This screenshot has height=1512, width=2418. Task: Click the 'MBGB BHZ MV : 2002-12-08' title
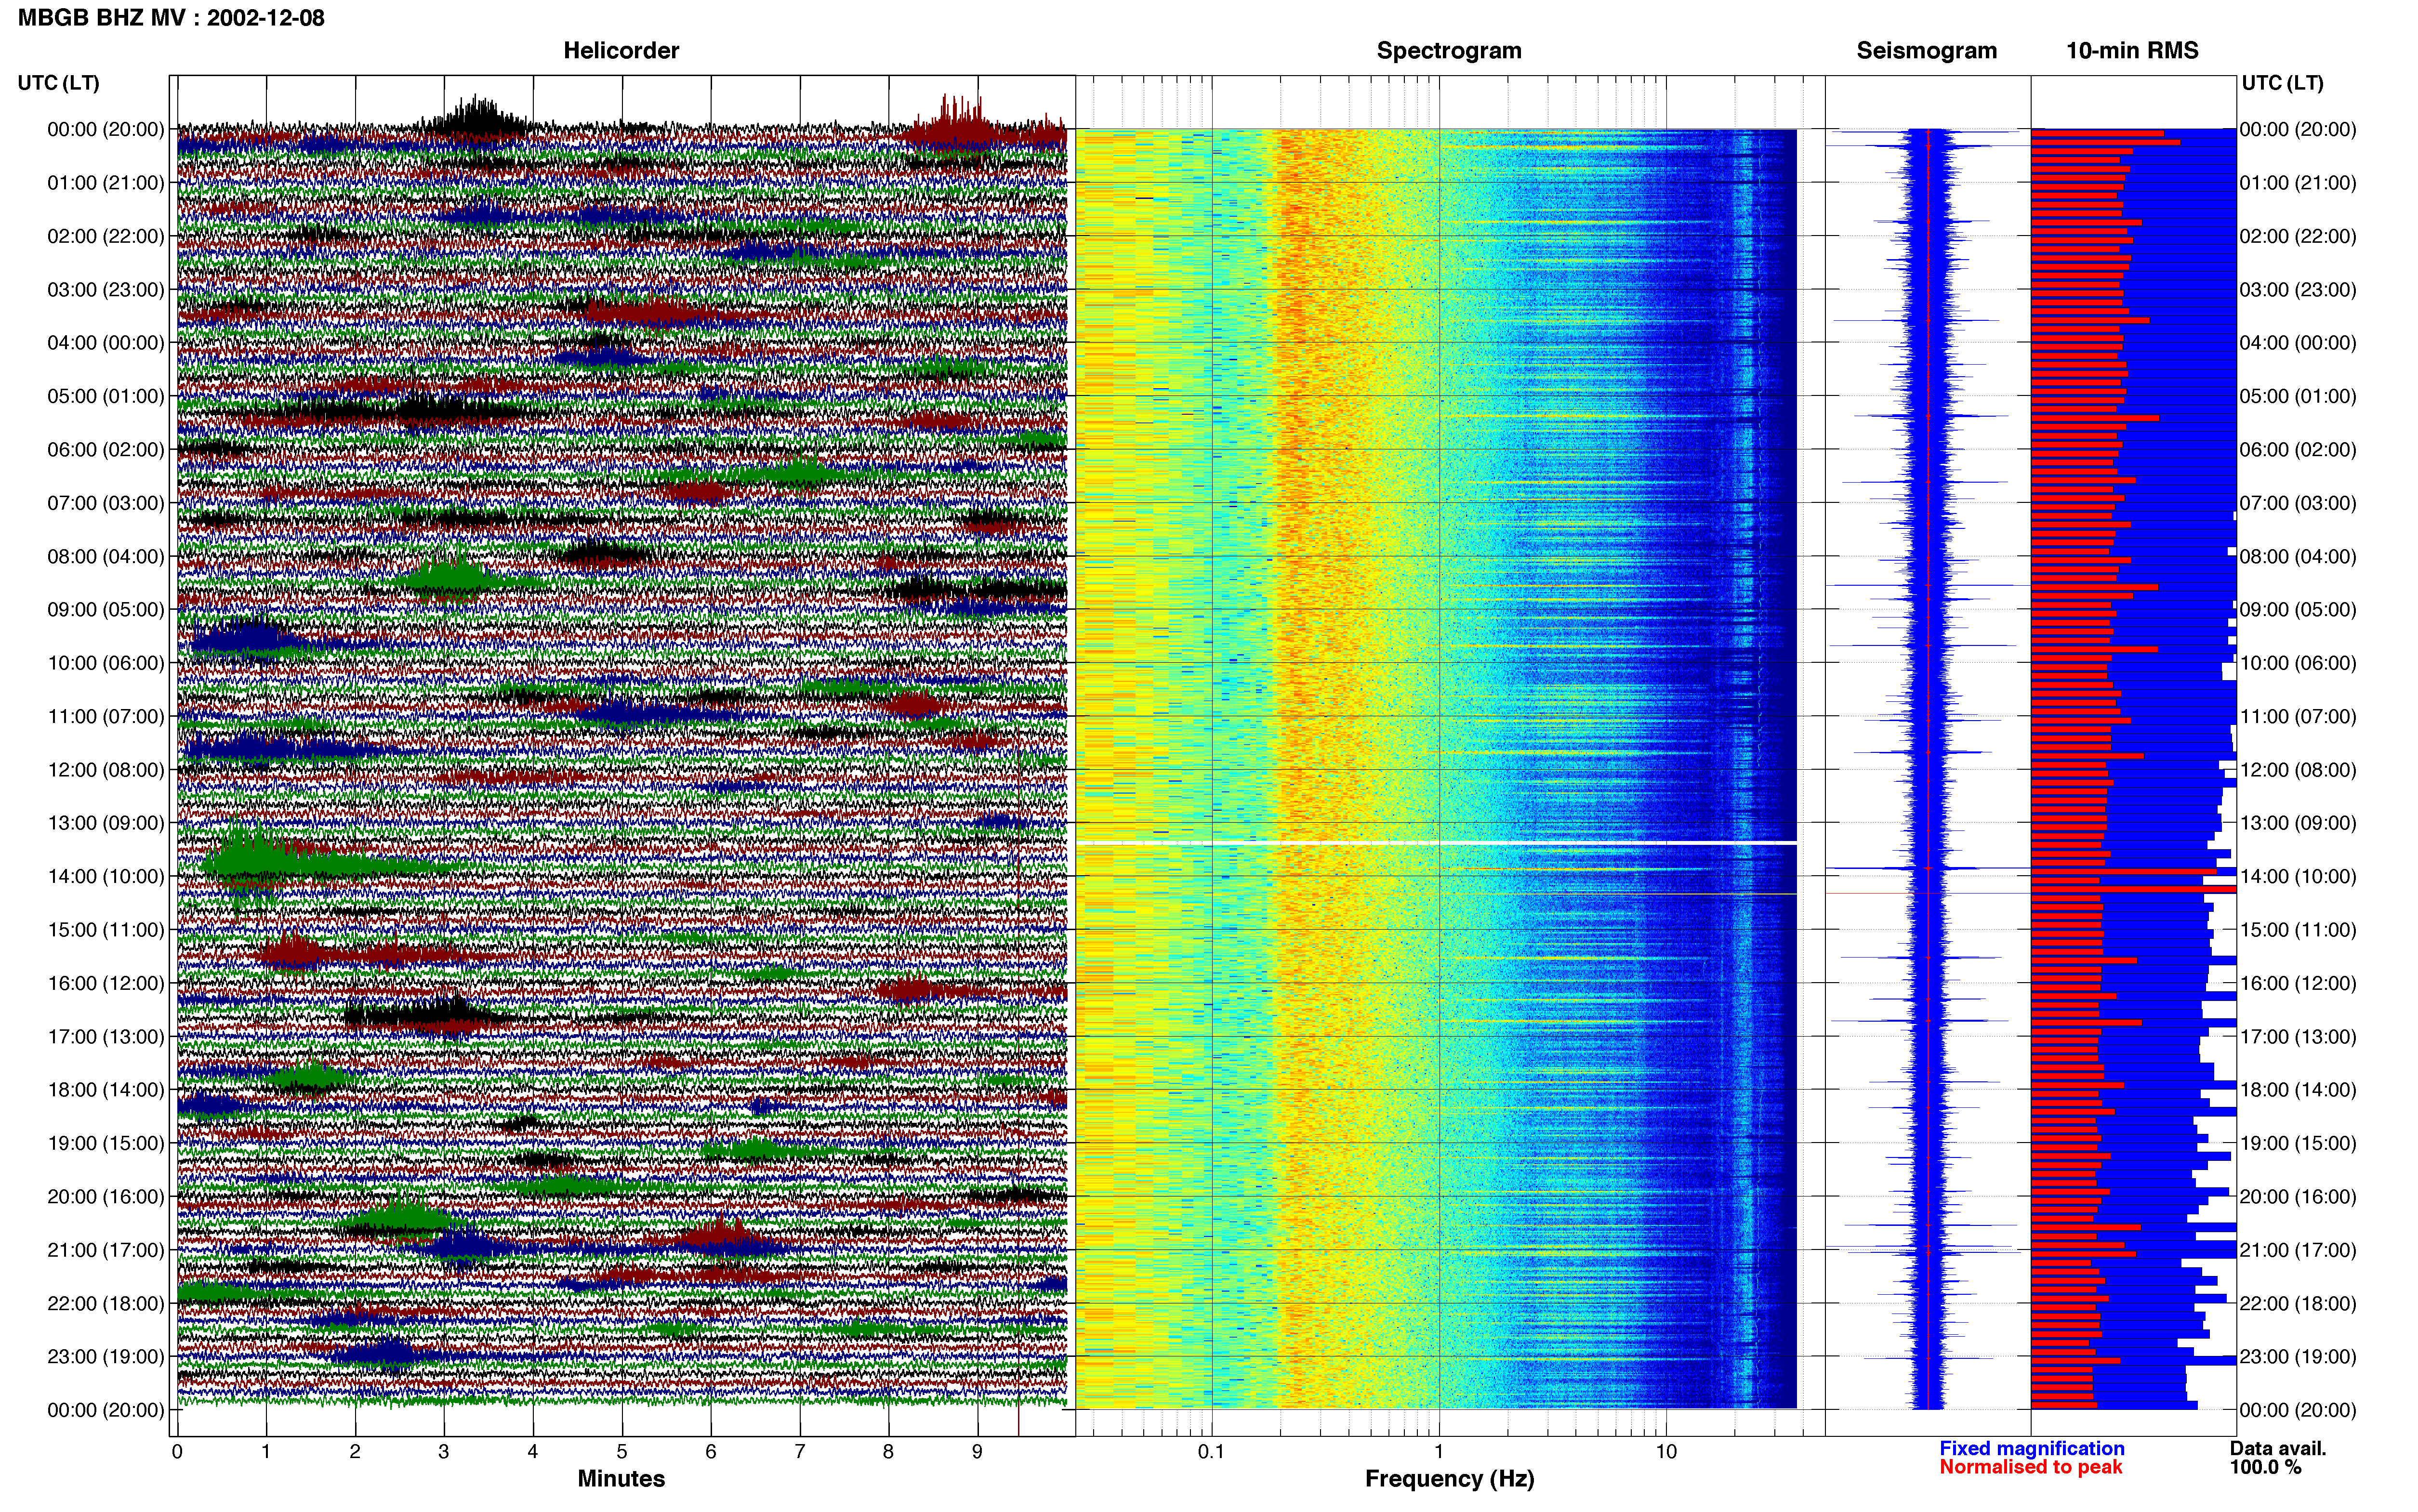coord(171,18)
